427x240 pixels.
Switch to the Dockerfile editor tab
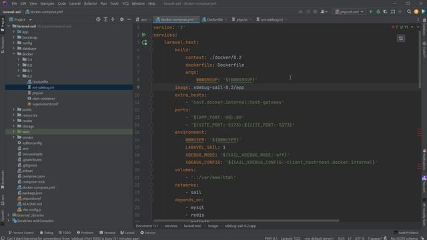(215, 19)
